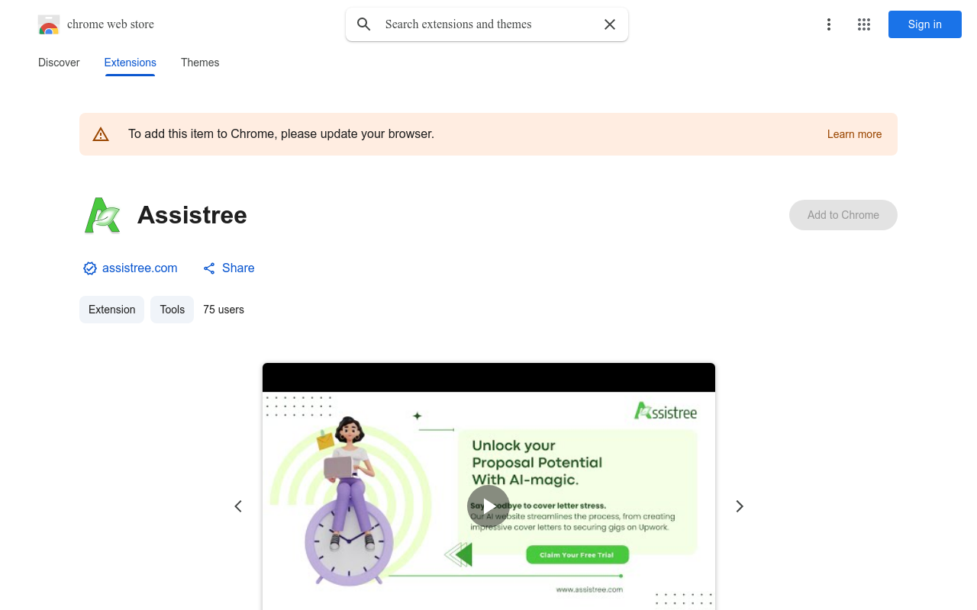Open the Learn more link

854,134
